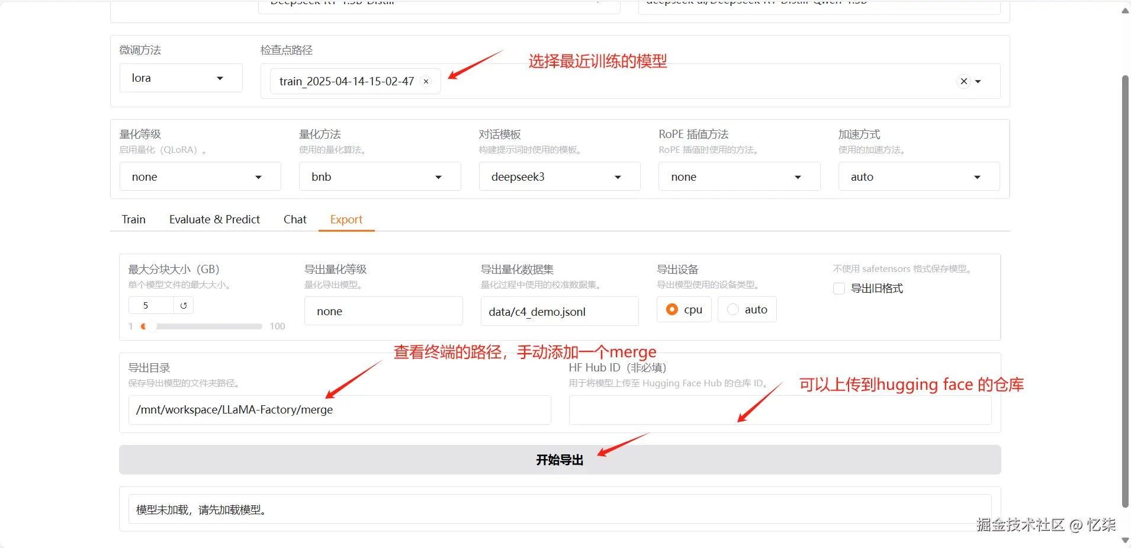Adjust the max shard size slider
This screenshot has width=1131, height=548.
pyautogui.click(x=202, y=326)
